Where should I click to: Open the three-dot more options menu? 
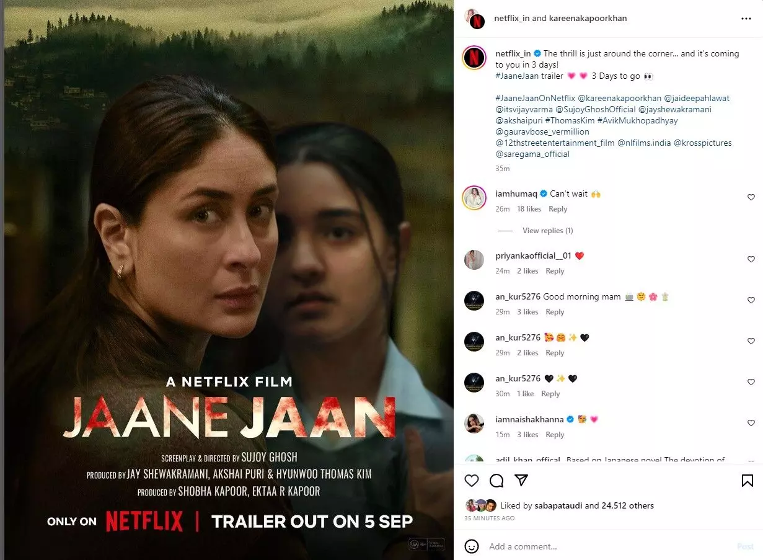coord(746,19)
